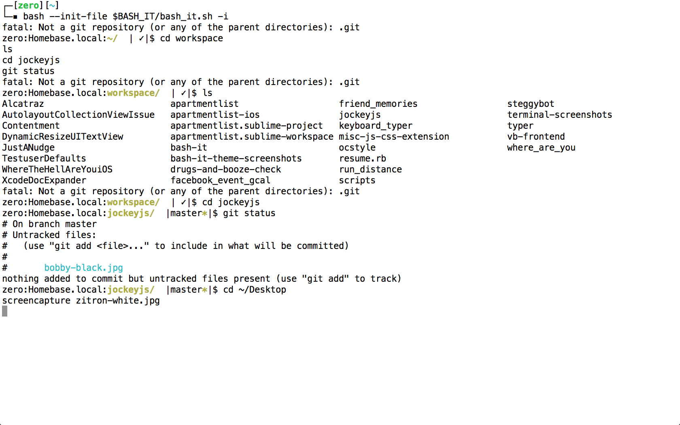Click the bash --init-file command on top line

coord(125,16)
